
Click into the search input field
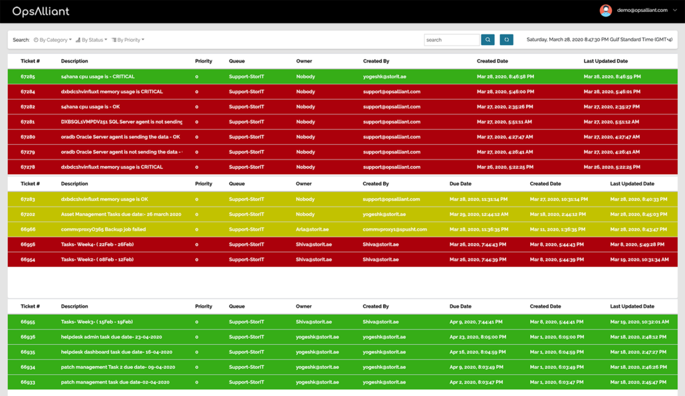452,40
